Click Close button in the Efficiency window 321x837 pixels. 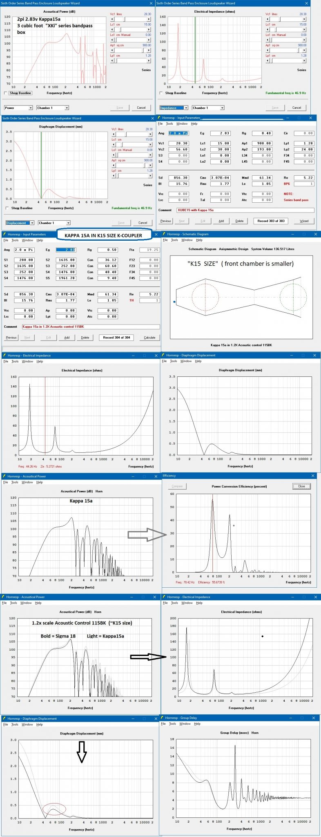[x=302, y=486]
